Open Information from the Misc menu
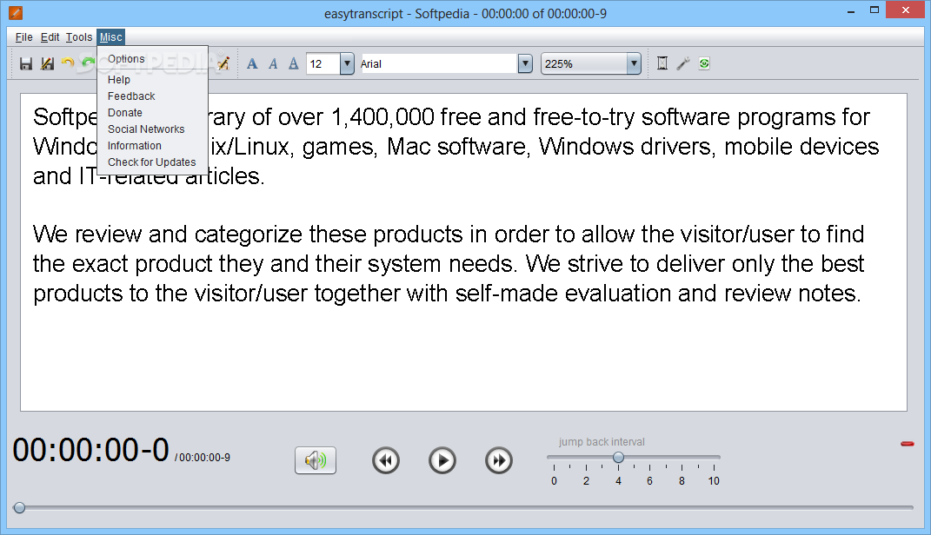Screen dimensions: 931x535 (x=153, y=146)
